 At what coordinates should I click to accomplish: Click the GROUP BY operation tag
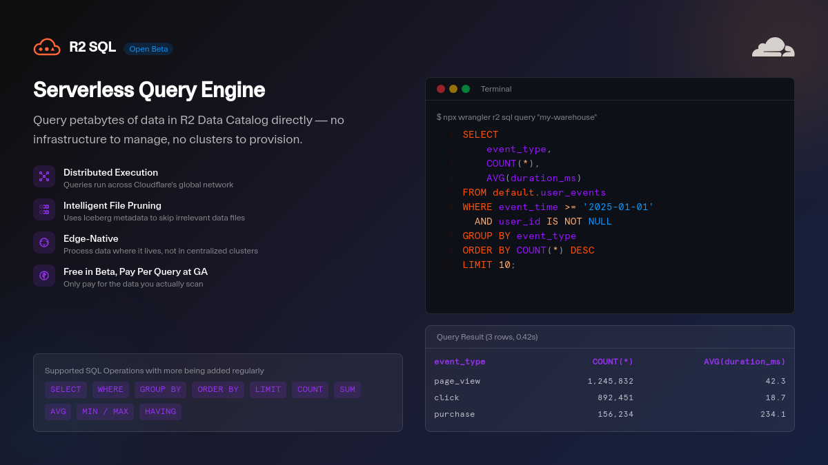click(x=160, y=390)
